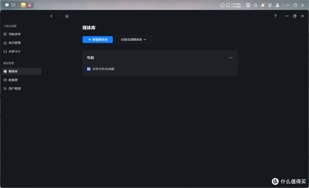The width and height of the screenshot is (309, 188).
Task: Select 首页管理 in the sidebar
Action: tap(21, 43)
